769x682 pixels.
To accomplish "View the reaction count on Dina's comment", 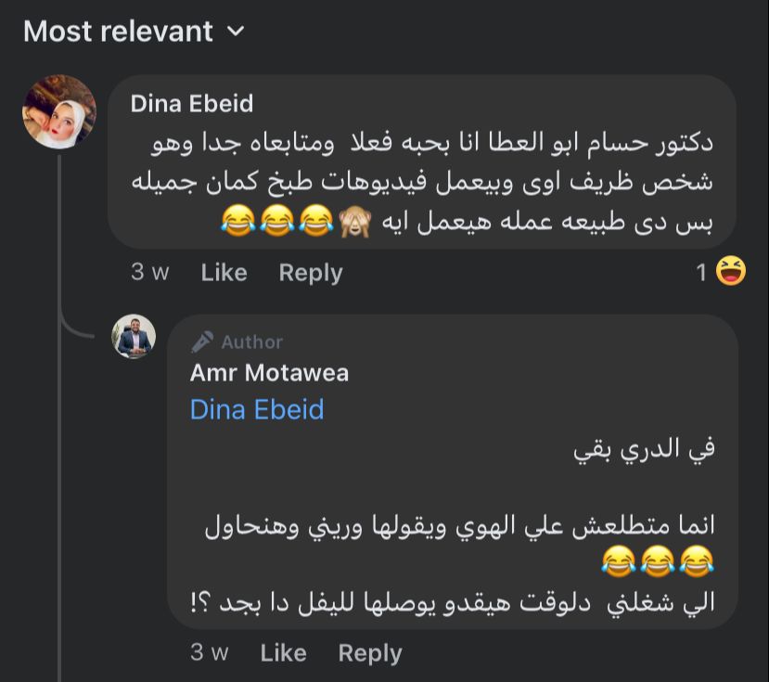I will (x=702, y=273).
